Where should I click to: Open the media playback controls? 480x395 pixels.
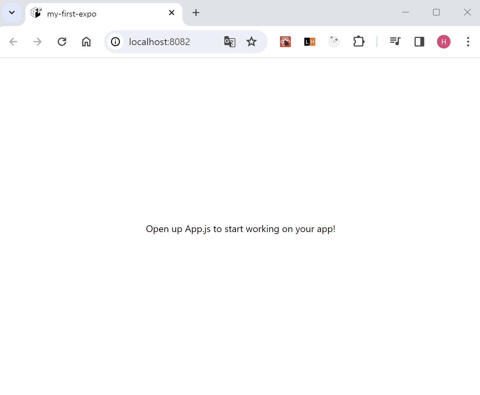click(395, 41)
